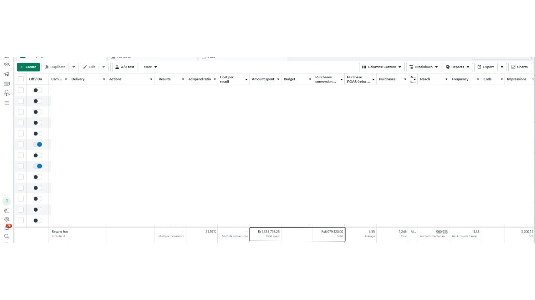Open the Breakdown dropdown
The image size is (535, 300).
coord(423,67)
